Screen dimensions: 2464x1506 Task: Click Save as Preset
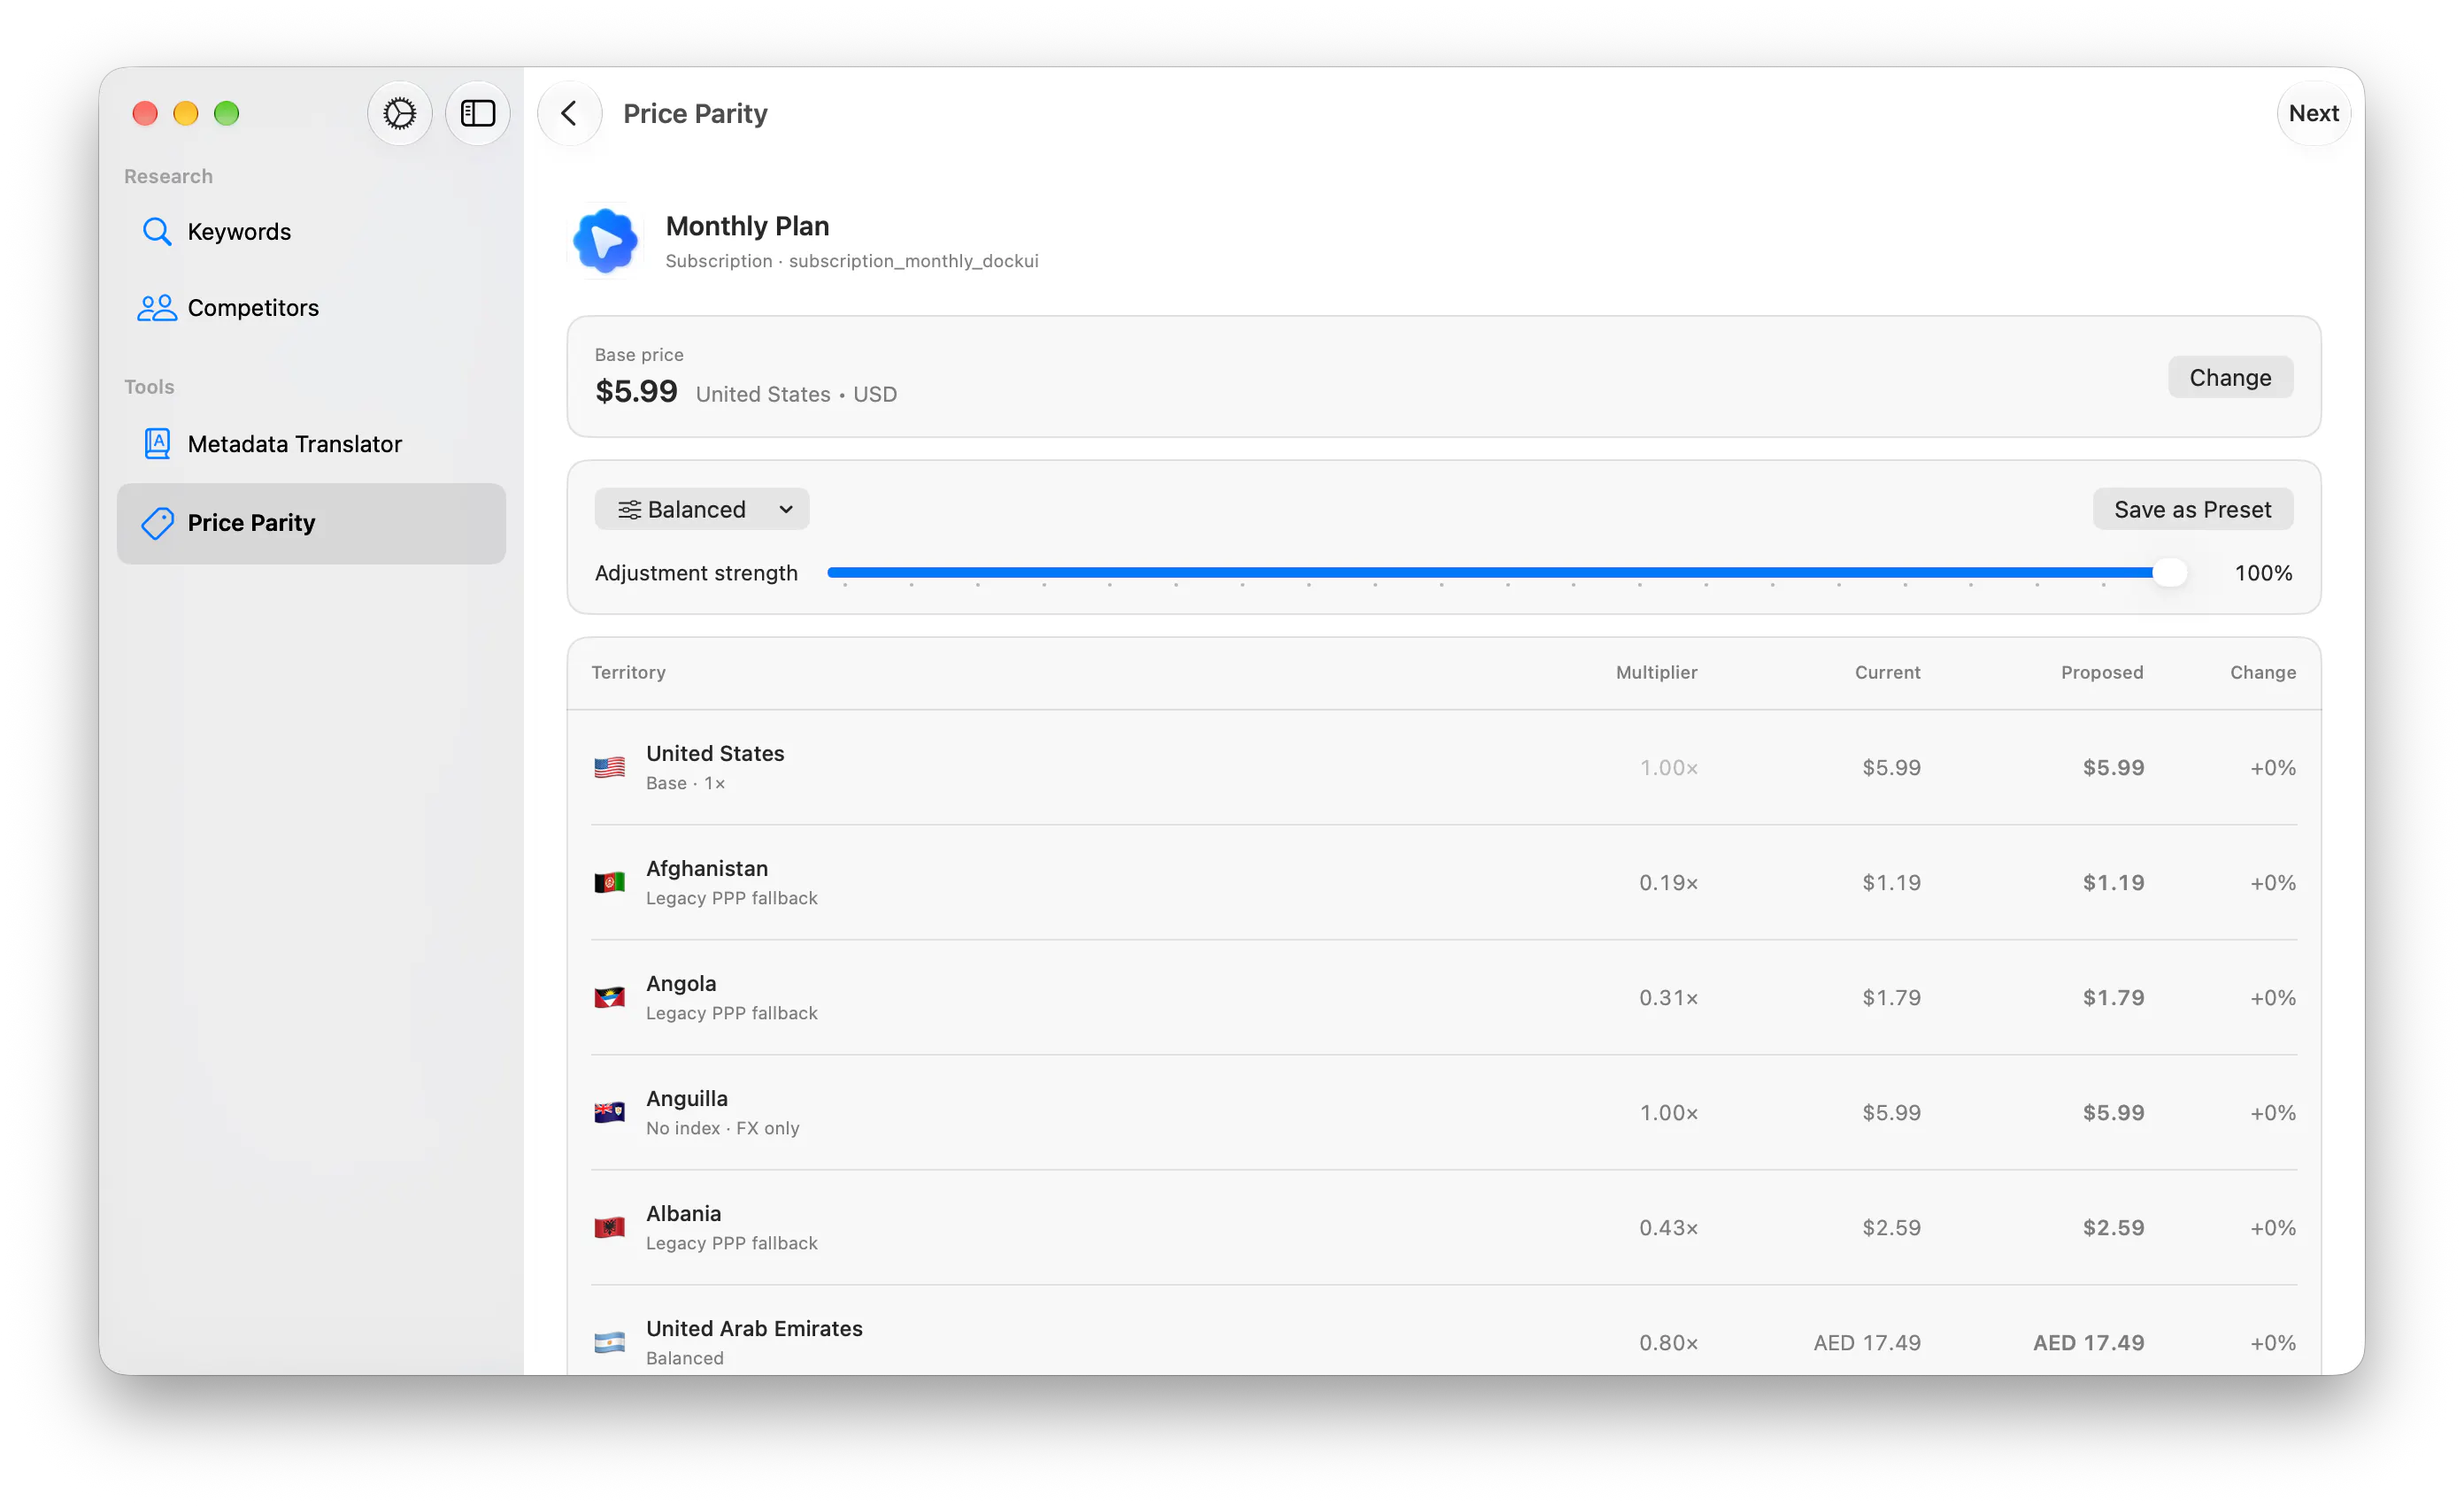pos(2192,510)
